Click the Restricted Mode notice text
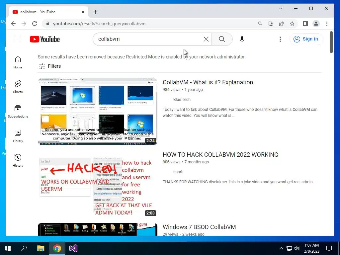The width and height of the screenshot is (340, 255). (142, 57)
